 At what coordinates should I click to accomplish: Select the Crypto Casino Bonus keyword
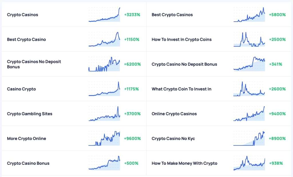[28, 163]
